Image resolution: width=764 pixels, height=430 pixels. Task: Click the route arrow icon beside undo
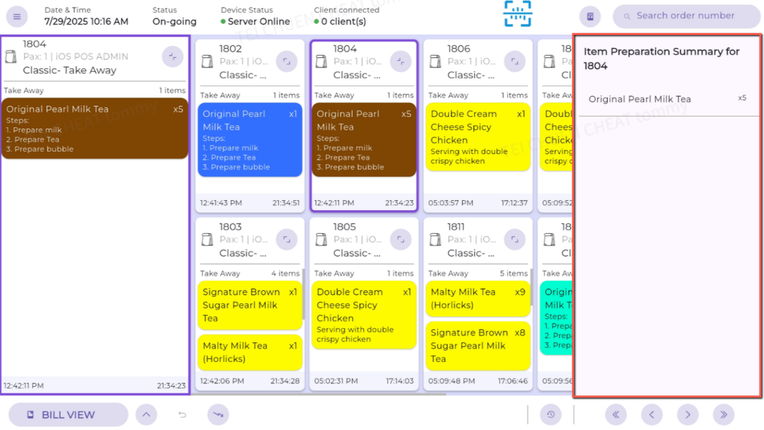point(218,415)
